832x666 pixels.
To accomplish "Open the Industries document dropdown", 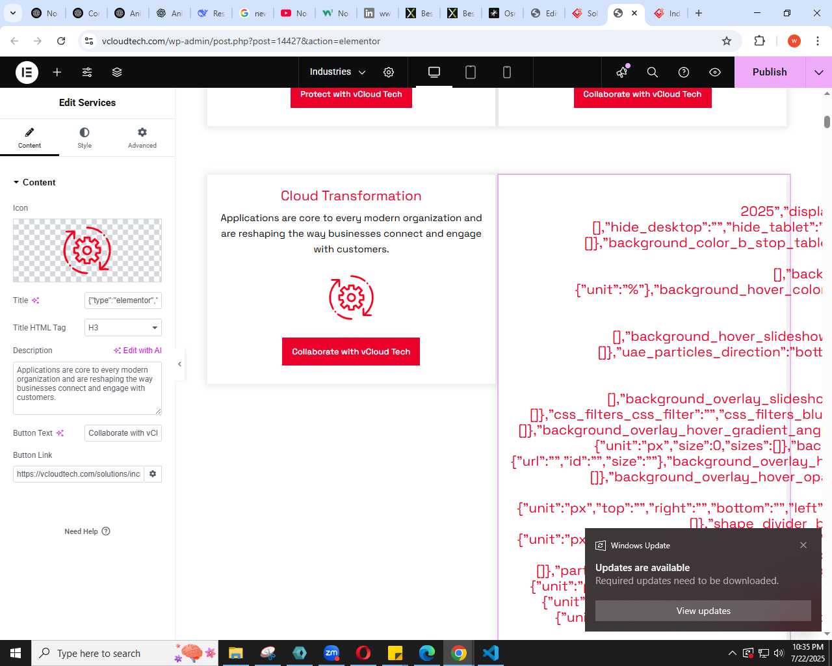I will pyautogui.click(x=337, y=72).
